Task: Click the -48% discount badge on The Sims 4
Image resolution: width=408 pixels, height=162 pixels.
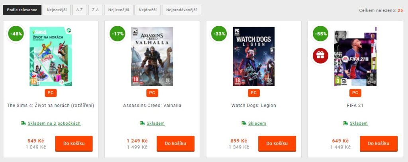Action: pos(16,34)
